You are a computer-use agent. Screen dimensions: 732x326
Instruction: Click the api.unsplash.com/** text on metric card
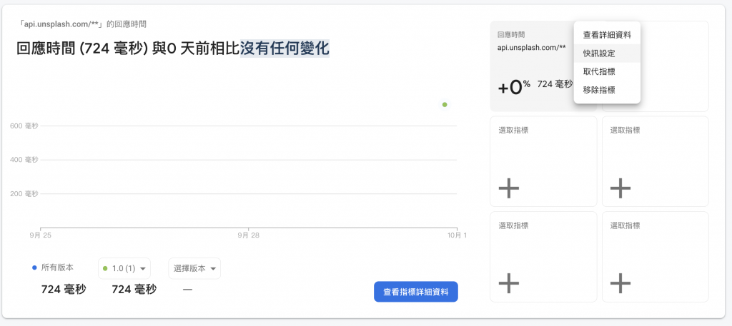click(532, 48)
